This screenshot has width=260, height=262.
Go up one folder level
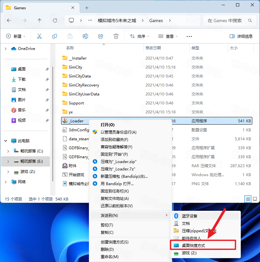pos(39,20)
